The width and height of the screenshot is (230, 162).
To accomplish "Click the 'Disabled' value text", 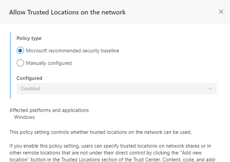I will [30, 89].
